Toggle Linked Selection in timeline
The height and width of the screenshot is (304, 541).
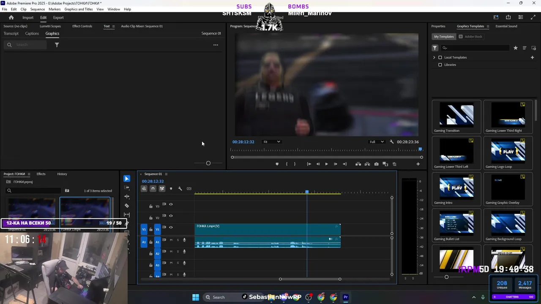coord(162,189)
